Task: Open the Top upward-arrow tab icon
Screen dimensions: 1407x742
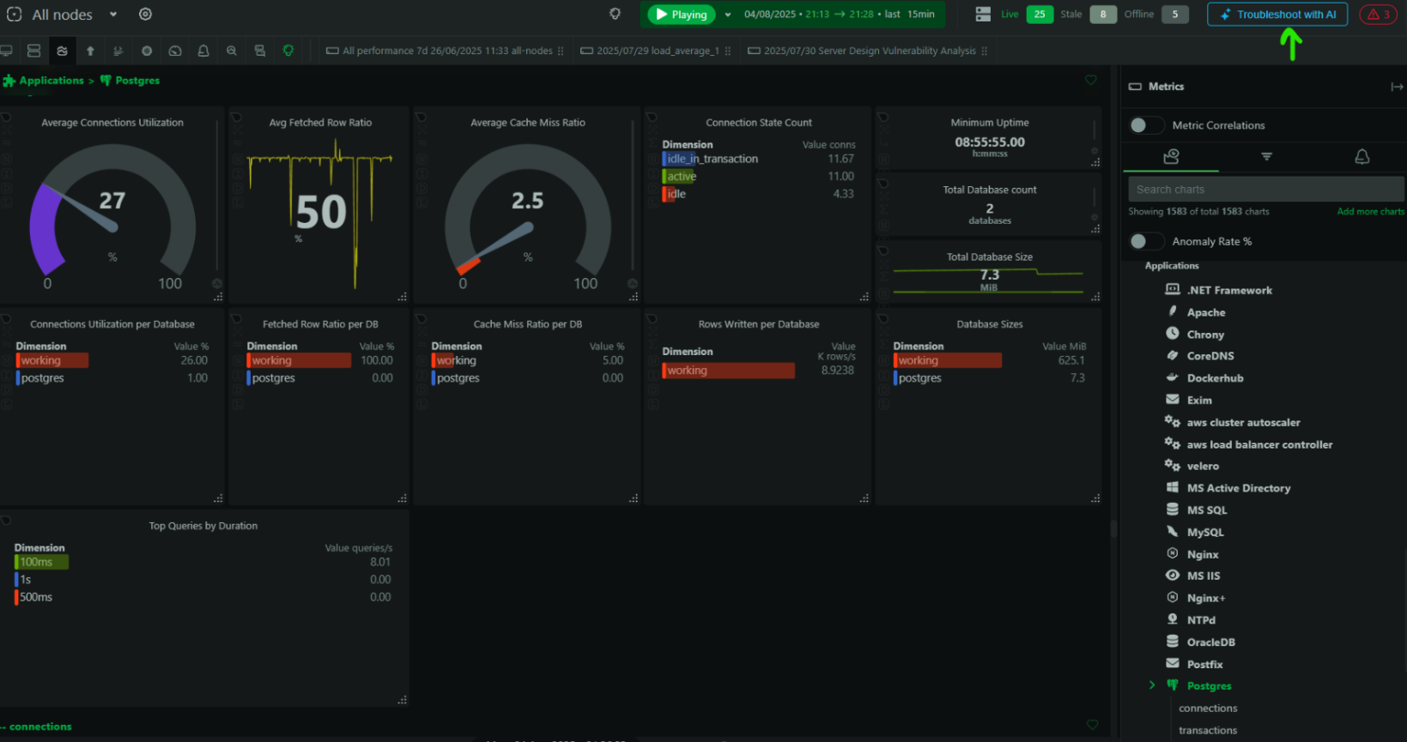Action: (x=90, y=51)
